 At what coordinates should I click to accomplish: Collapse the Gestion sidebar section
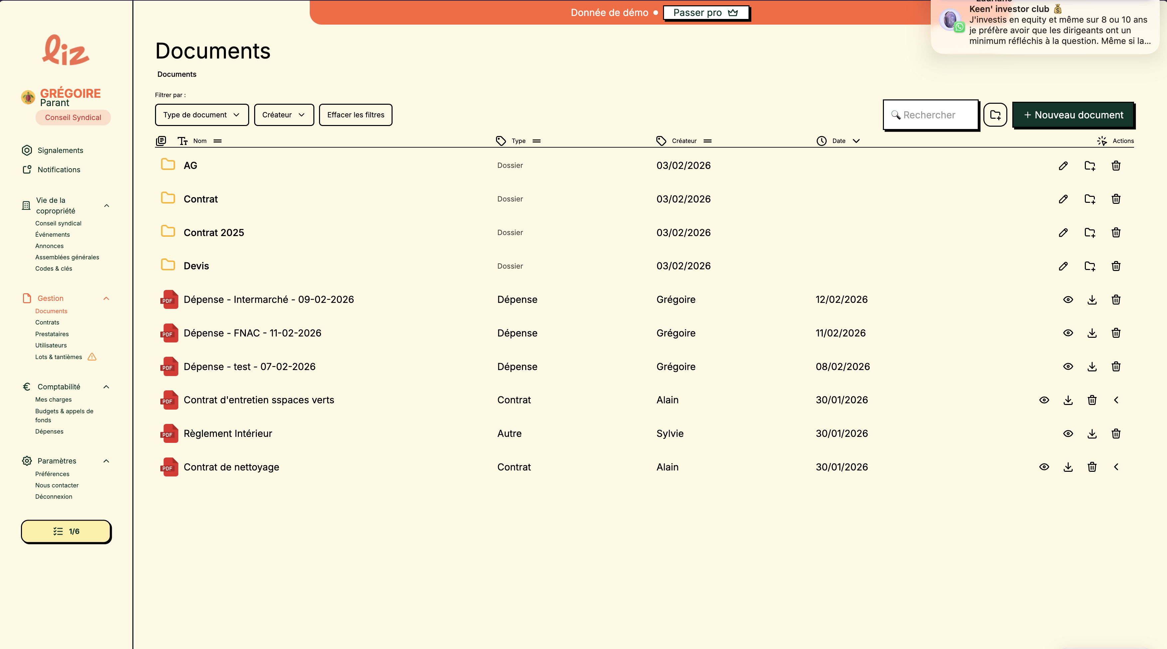[x=106, y=299]
